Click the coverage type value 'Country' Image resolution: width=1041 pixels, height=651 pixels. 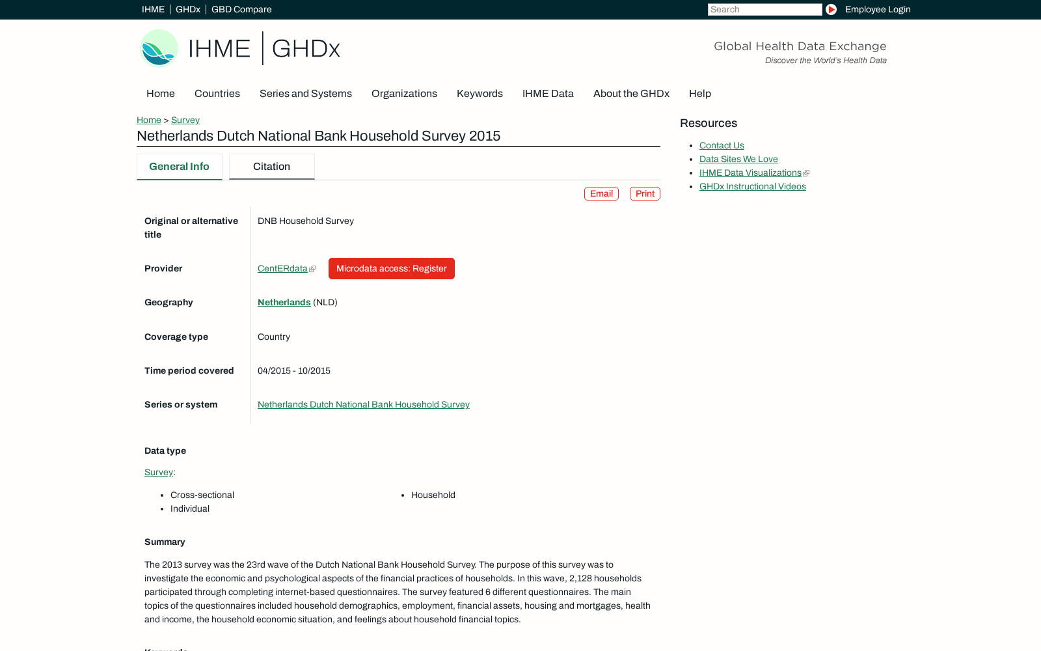274,337
